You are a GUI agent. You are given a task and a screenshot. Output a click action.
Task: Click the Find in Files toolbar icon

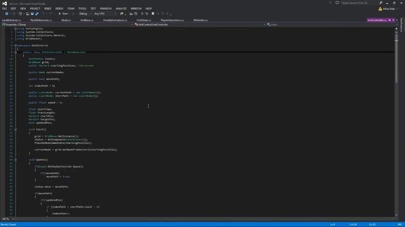121,14
